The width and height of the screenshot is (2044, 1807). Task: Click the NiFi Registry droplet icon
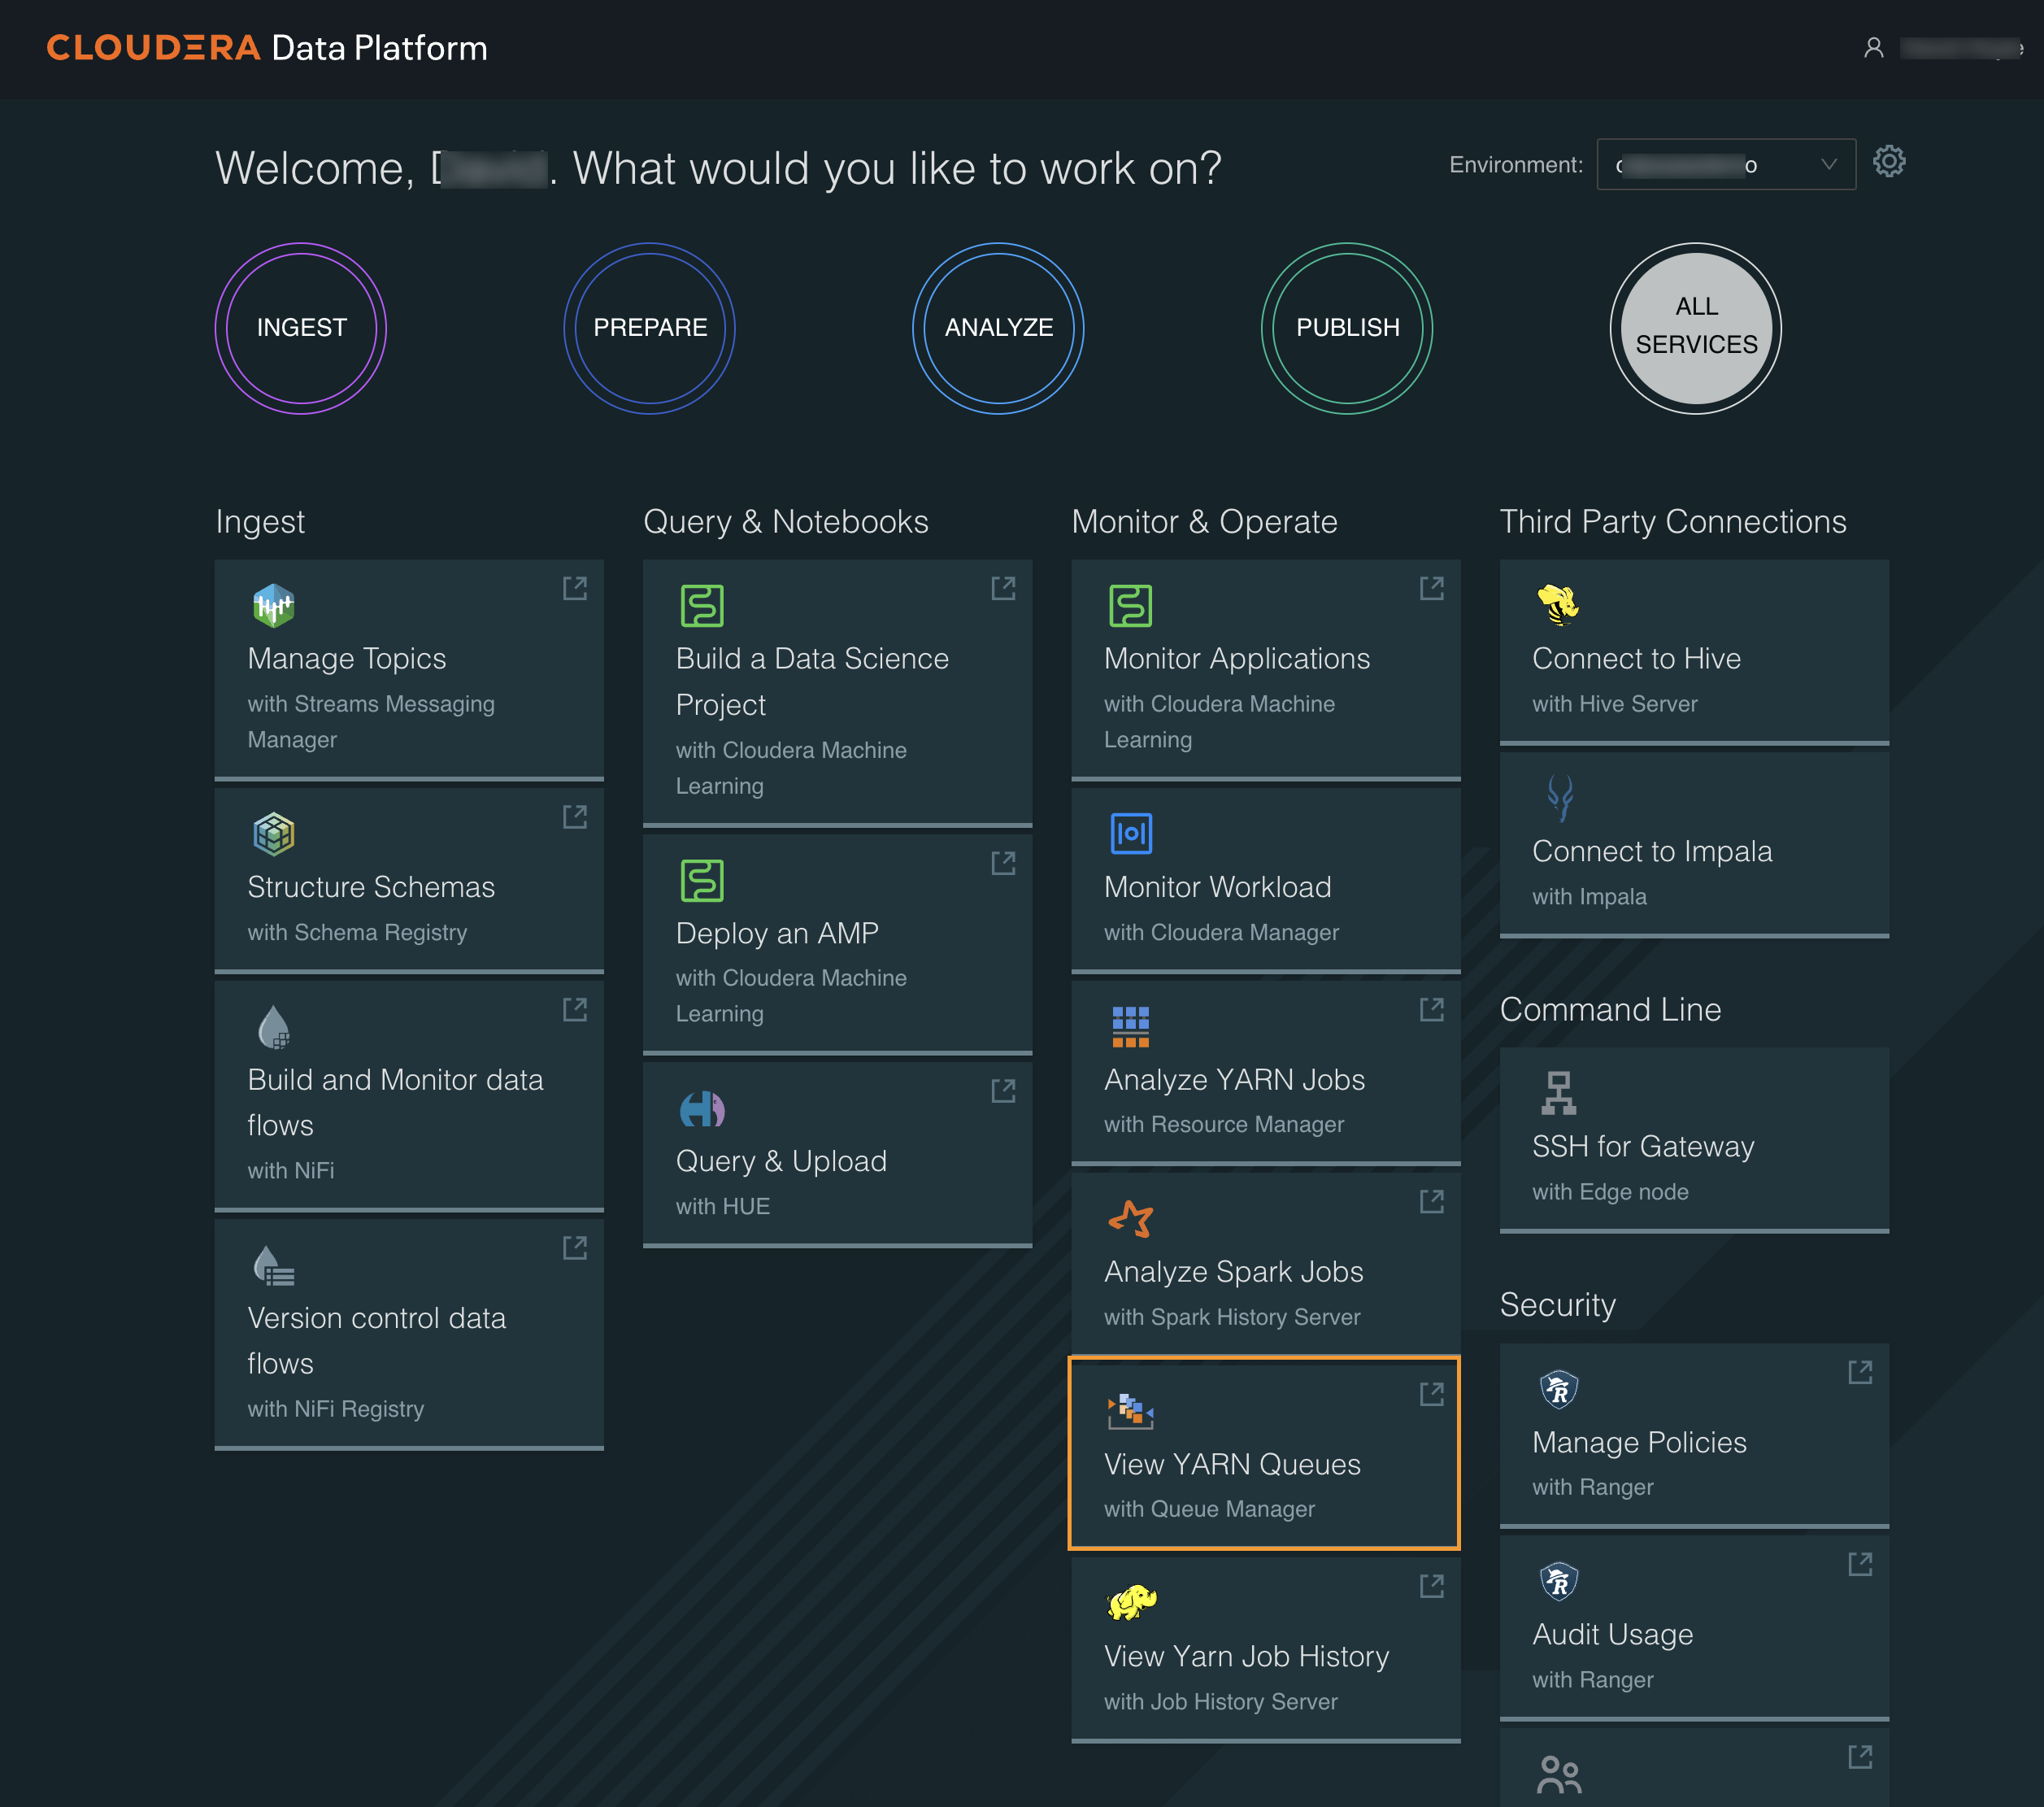(x=273, y=1265)
